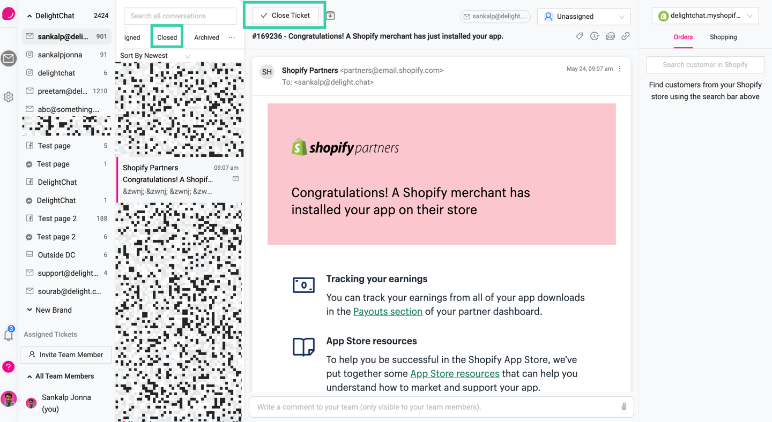Viewport: 772px width, 422px height.
Task: Click the open envelope icon in ticket header
Action: click(610, 36)
